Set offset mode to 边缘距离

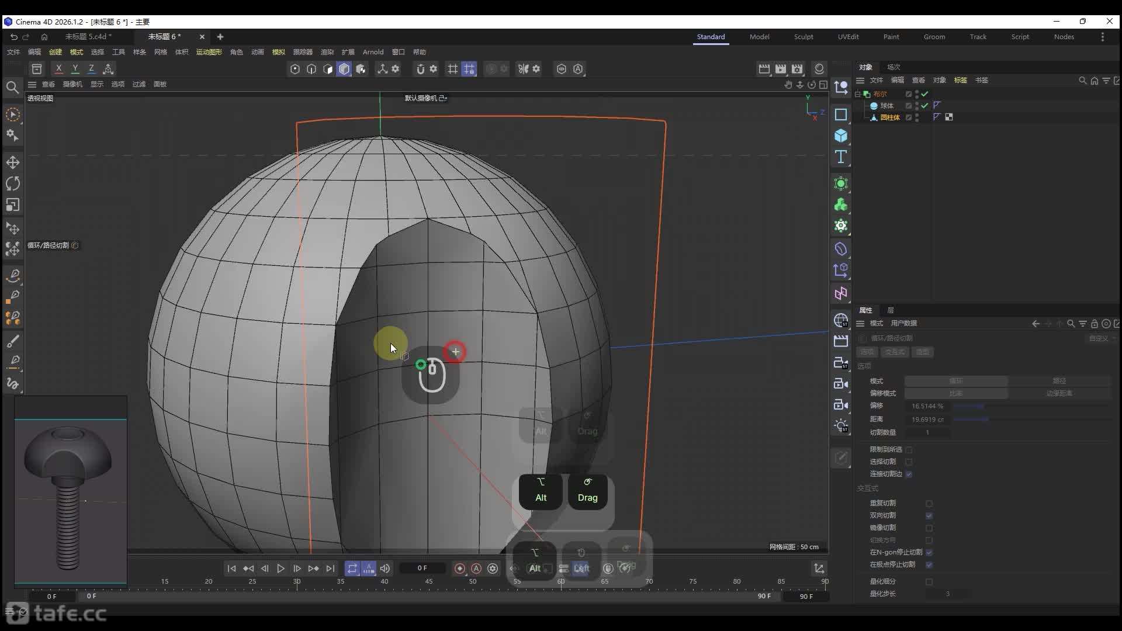click(x=1059, y=394)
